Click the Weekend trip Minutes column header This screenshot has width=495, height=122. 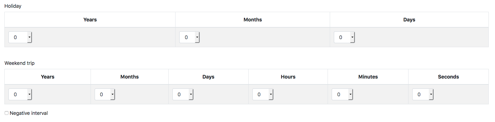click(x=368, y=77)
